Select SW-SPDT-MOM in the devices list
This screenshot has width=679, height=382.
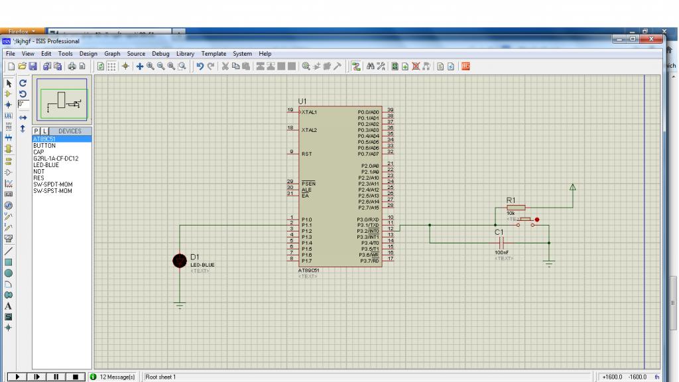(x=54, y=184)
